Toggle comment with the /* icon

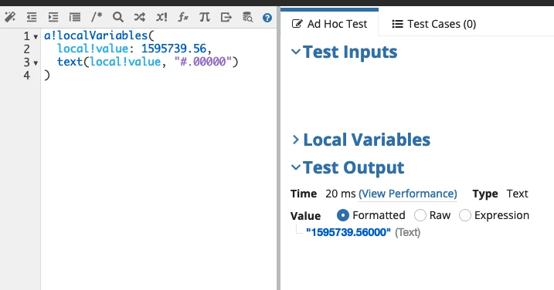coord(97,16)
